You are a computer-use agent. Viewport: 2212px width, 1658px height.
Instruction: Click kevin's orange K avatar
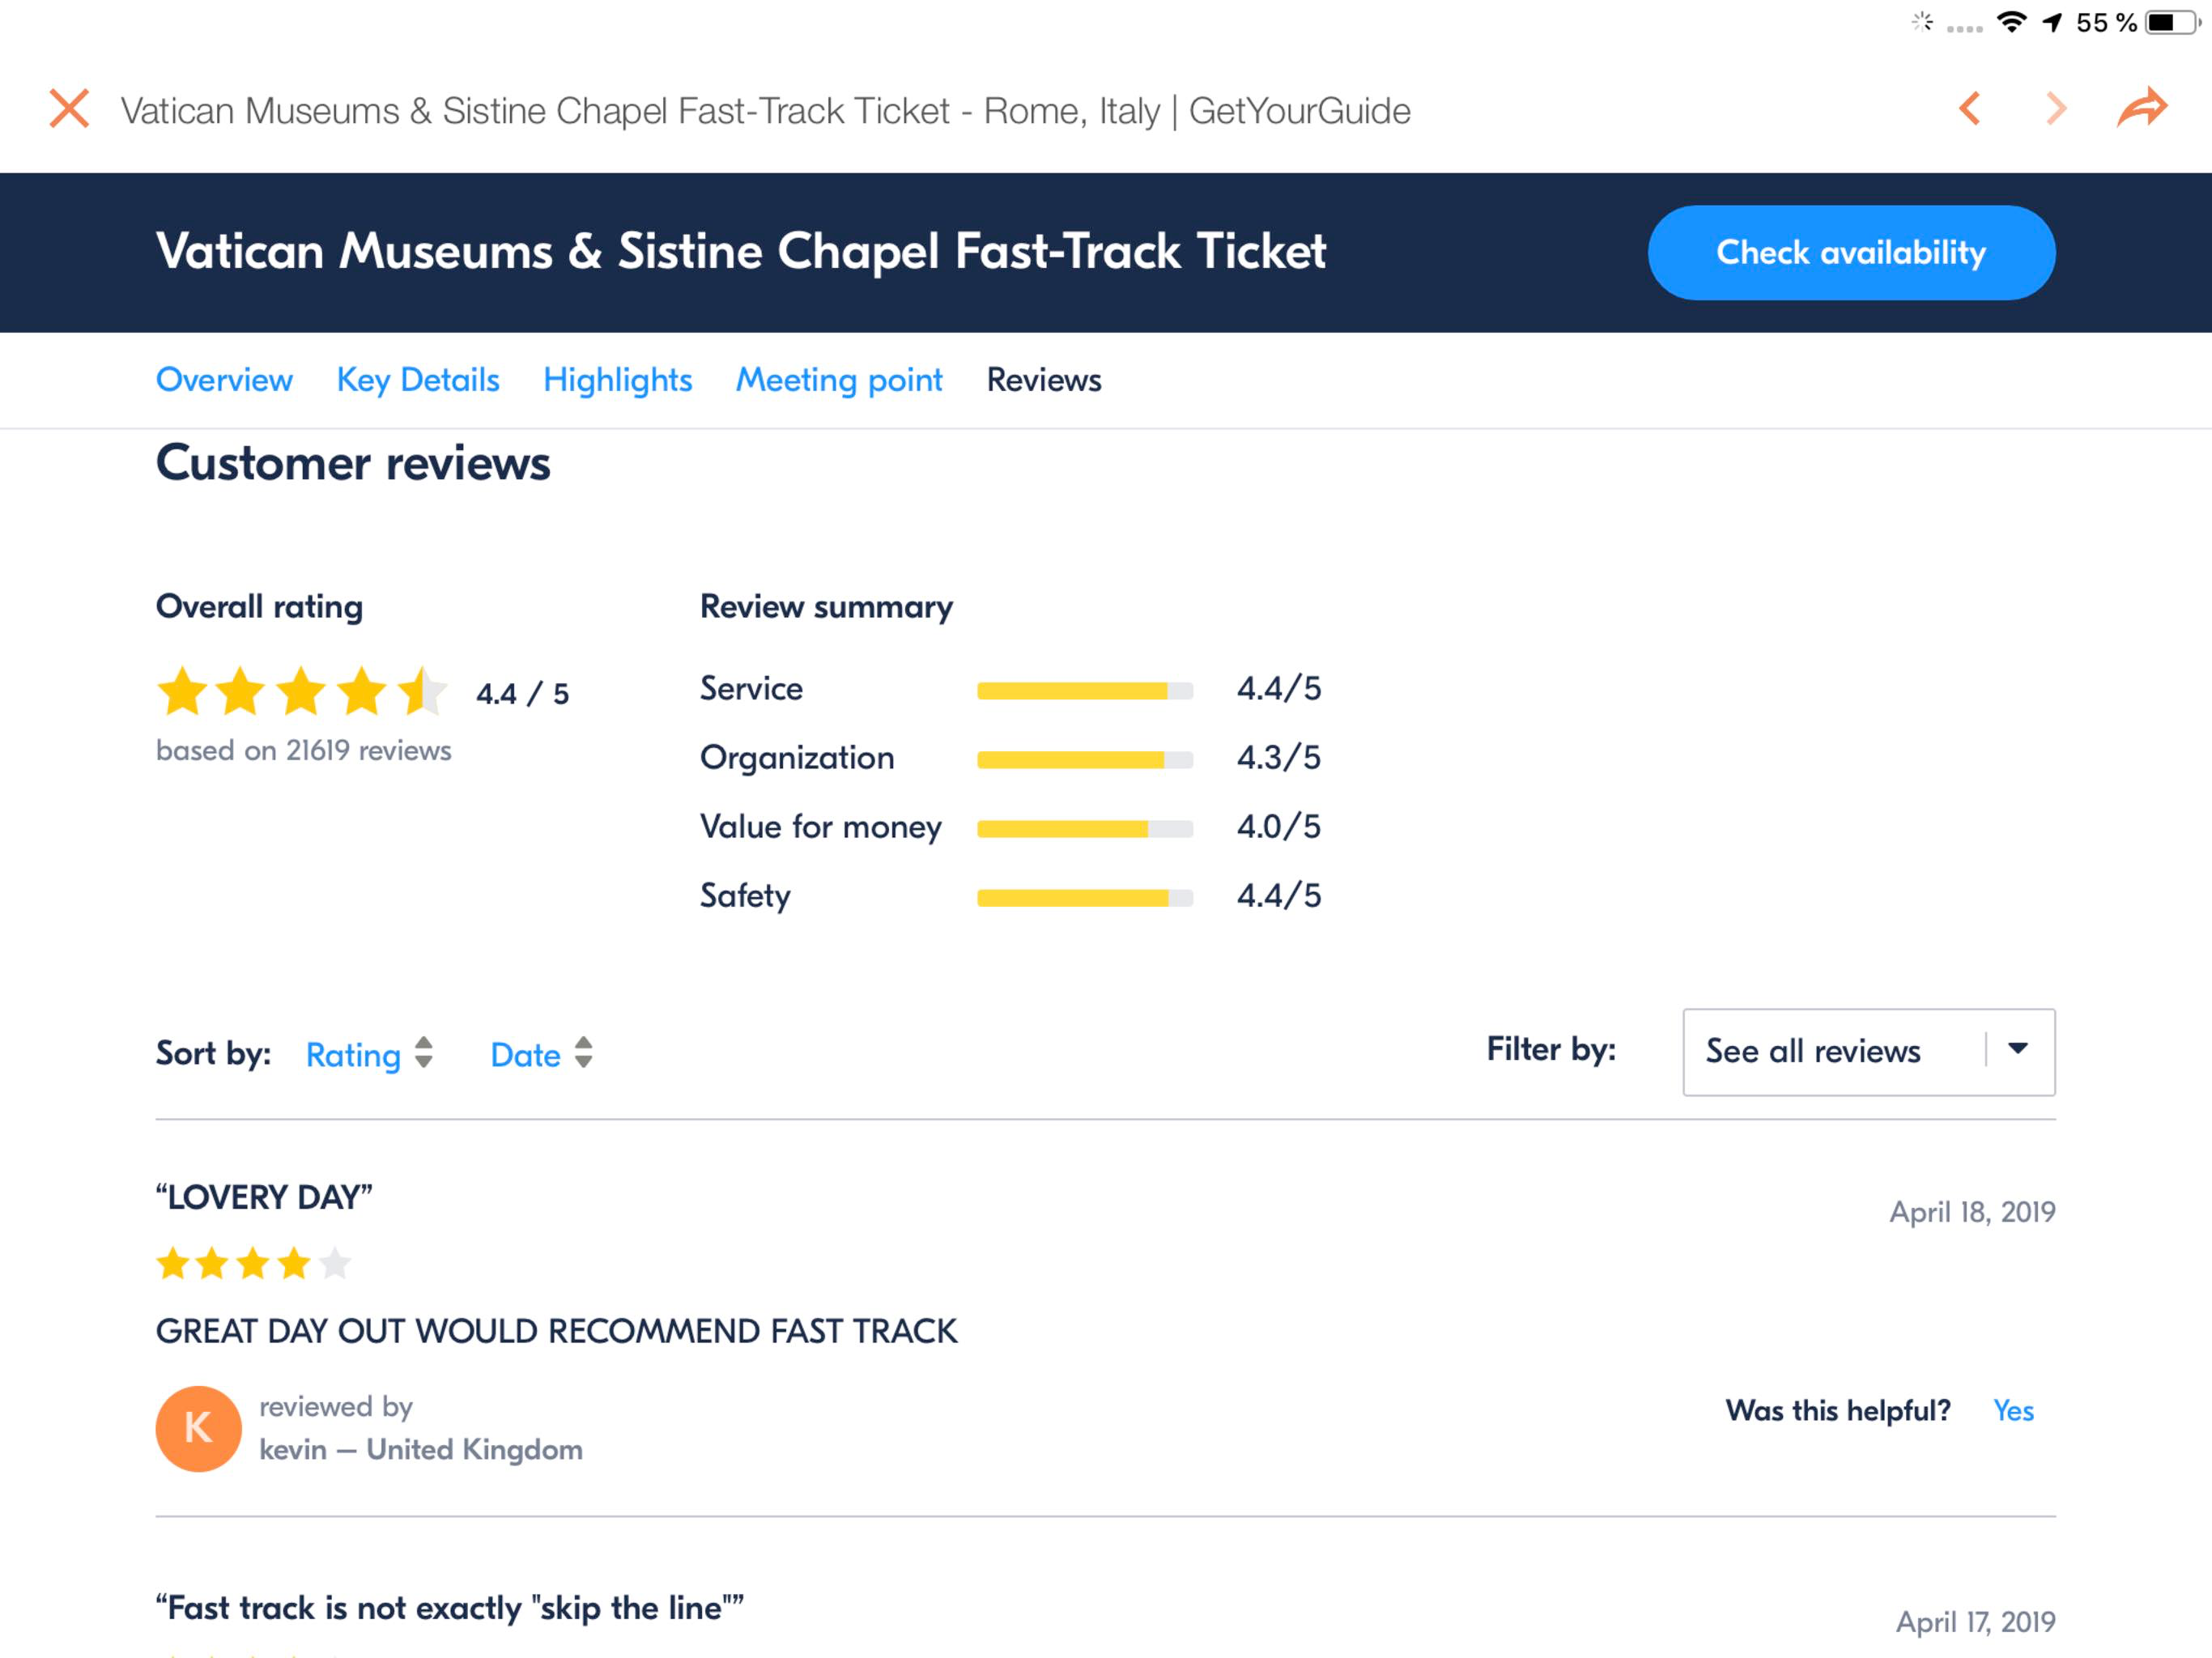click(198, 1428)
